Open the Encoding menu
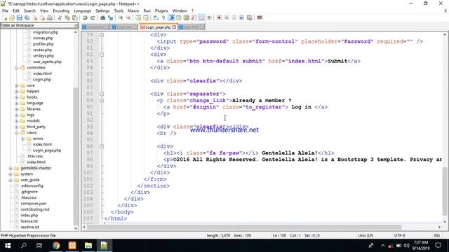This screenshot has width=449, height=252. [61, 10]
